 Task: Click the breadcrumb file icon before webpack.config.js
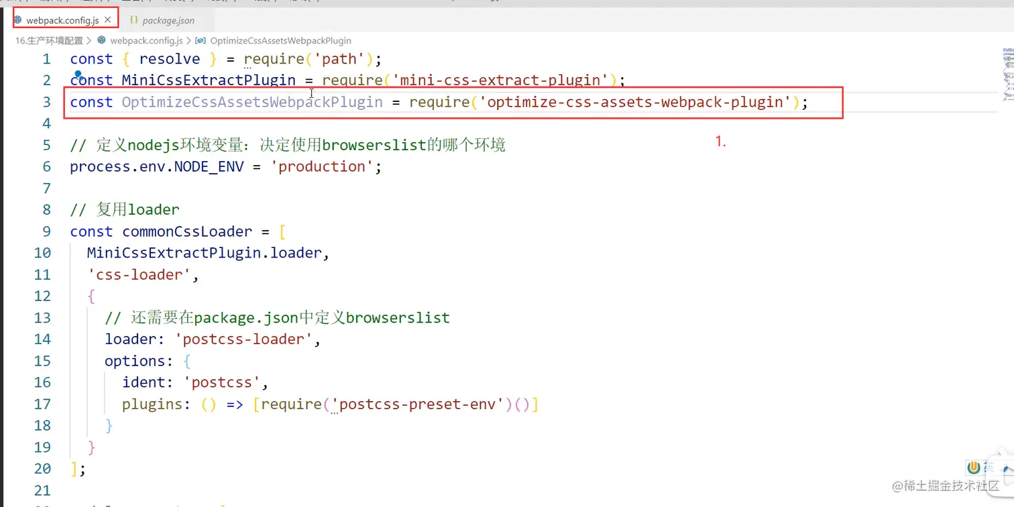[102, 41]
